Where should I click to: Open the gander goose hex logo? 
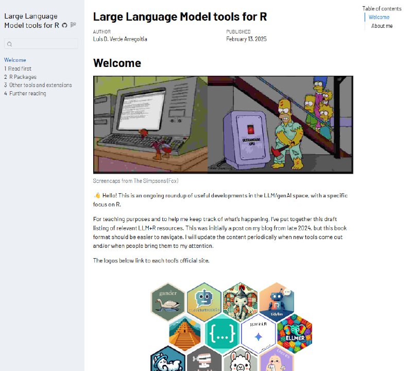(168, 302)
